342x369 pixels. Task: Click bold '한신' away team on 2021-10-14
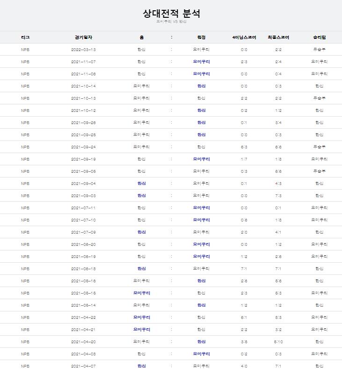tap(202, 86)
